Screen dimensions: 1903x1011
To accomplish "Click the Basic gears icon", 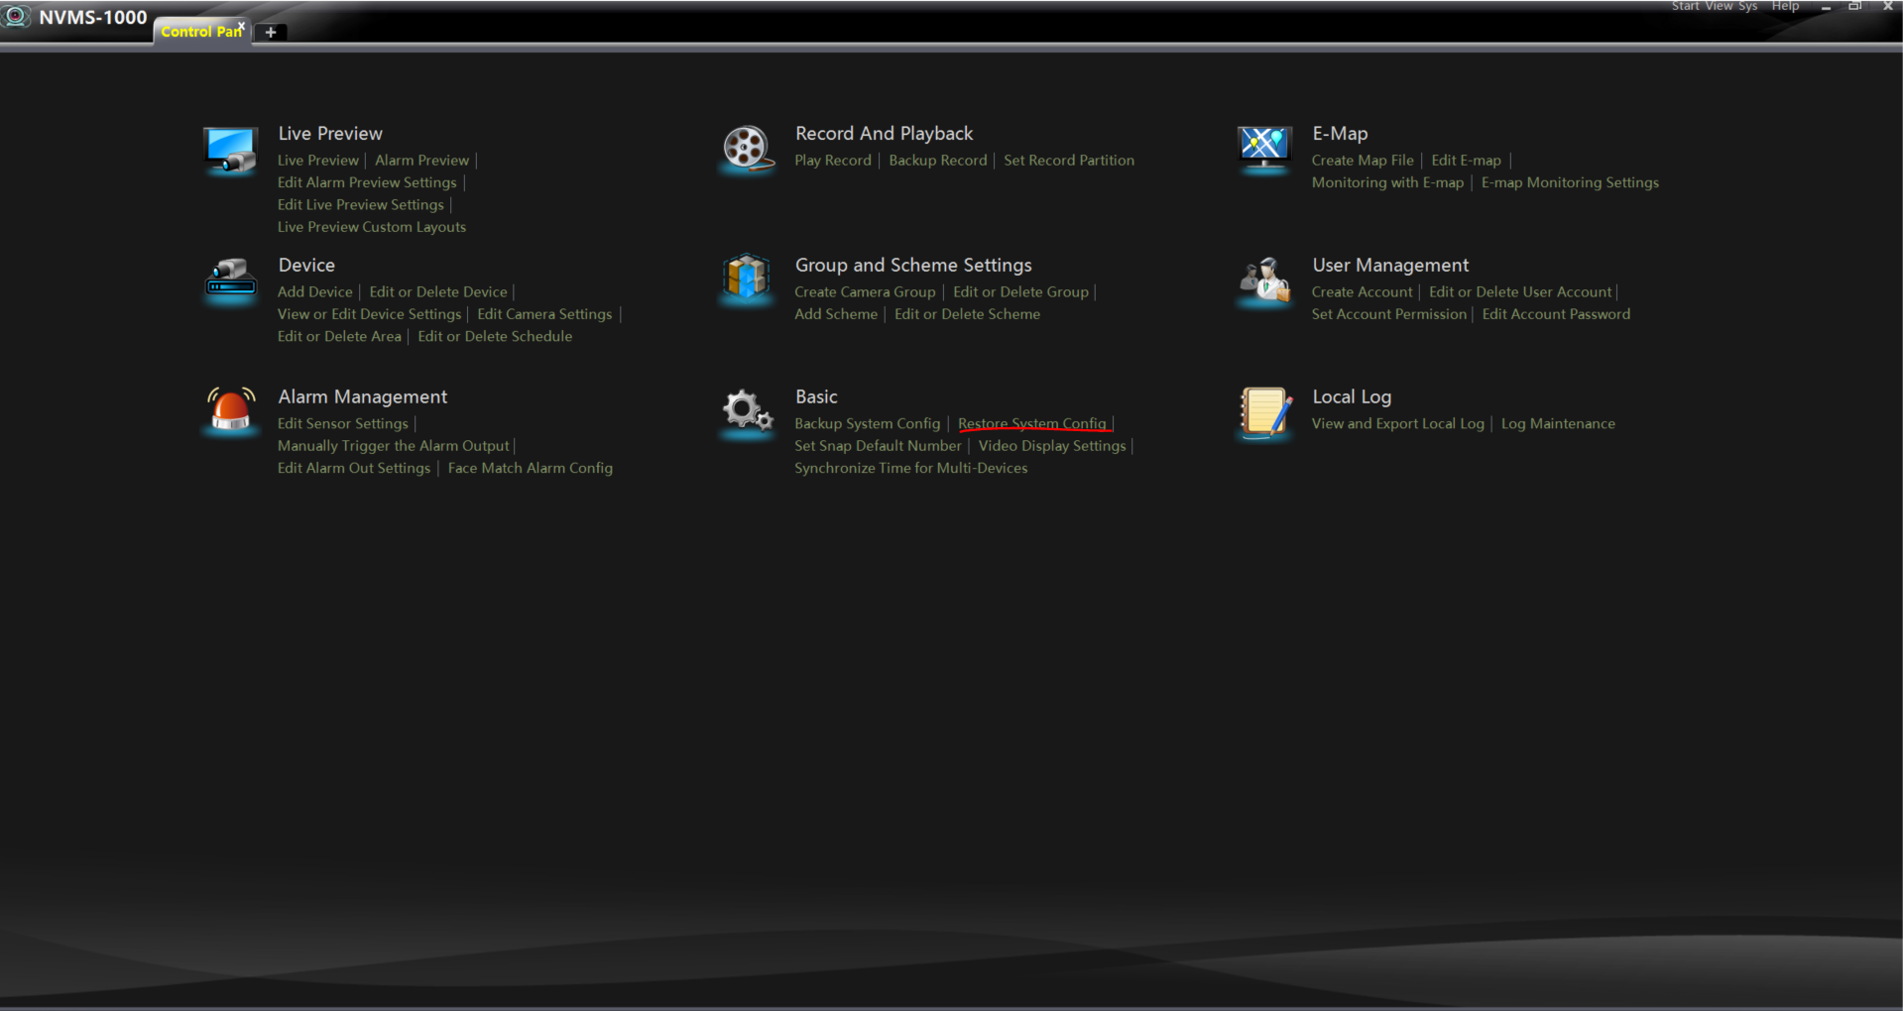I will pos(747,410).
